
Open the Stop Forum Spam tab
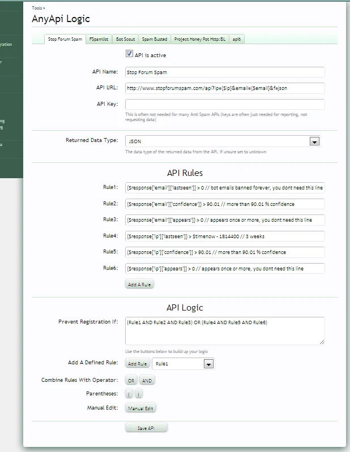click(65, 39)
